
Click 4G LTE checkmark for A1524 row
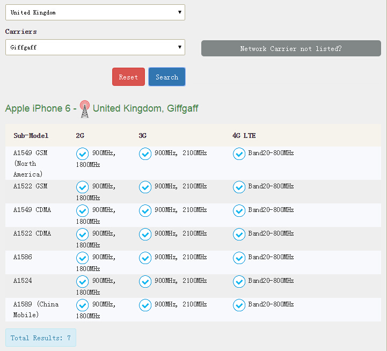click(239, 282)
